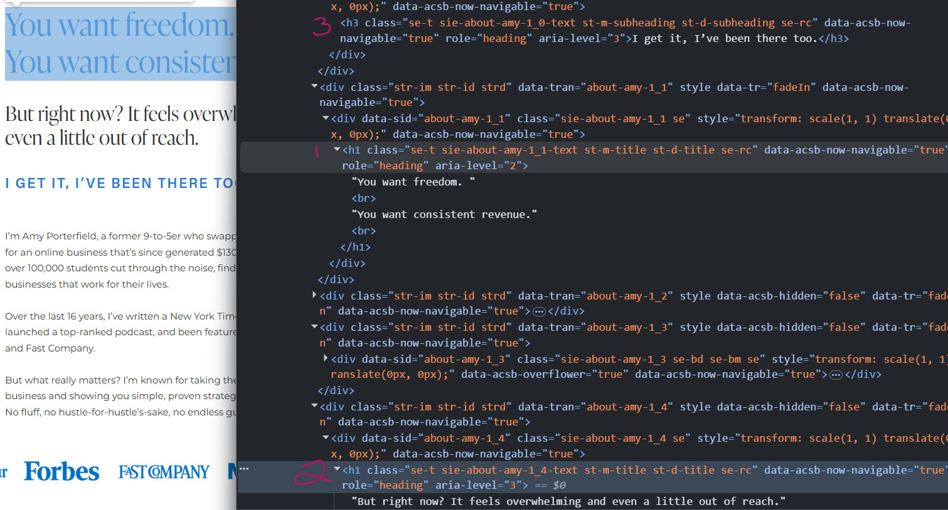Click the aria-level="2" attribute on the h1 row

[x=478, y=165]
